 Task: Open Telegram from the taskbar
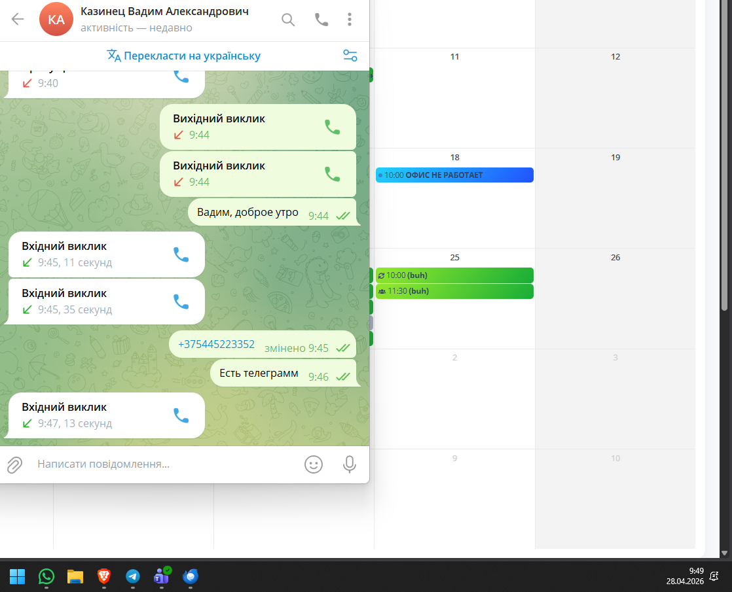point(133,576)
